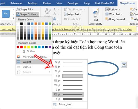Open the Layout Options button beside the ellipse
Viewport: 138px width, 109px height.
click(x=124, y=65)
